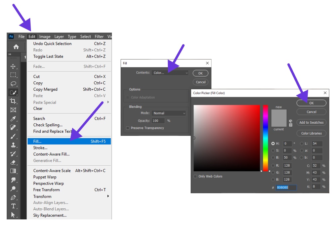Open the File menu
Viewport: 336px width, 252px height.
pyautogui.click(x=22, y=36)
